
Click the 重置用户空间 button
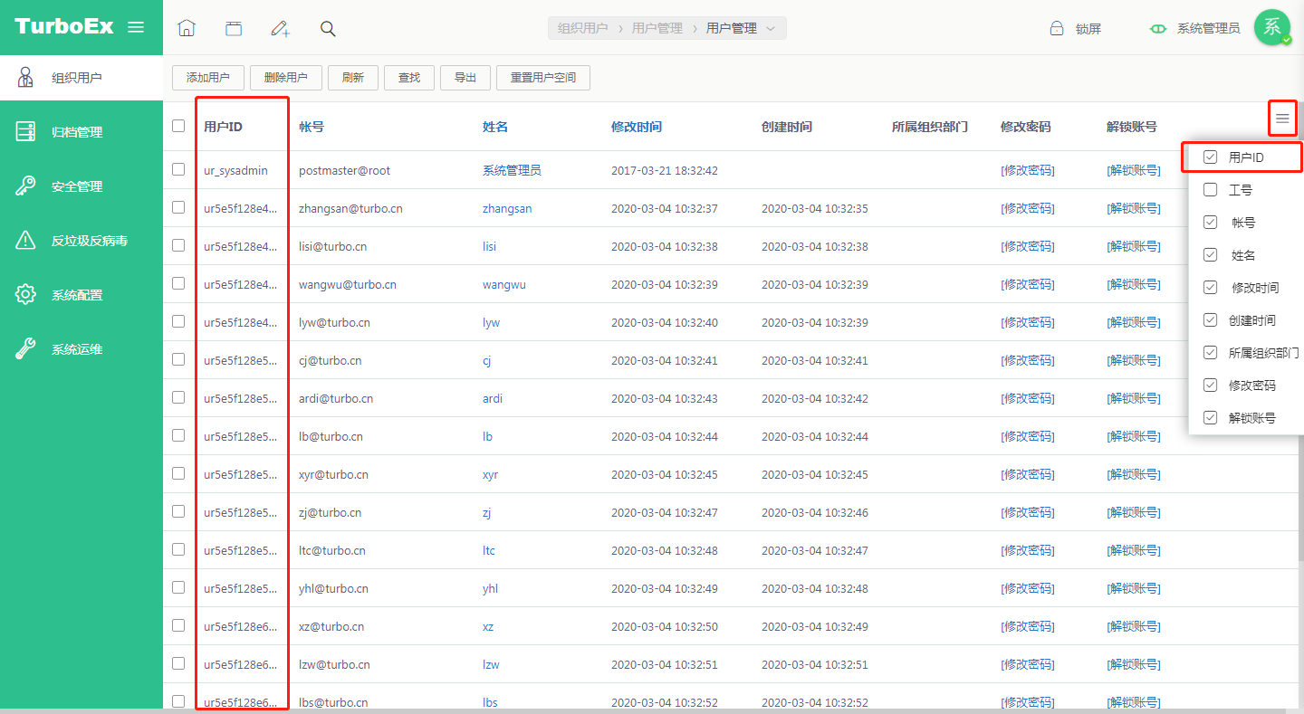click(543, 78)
